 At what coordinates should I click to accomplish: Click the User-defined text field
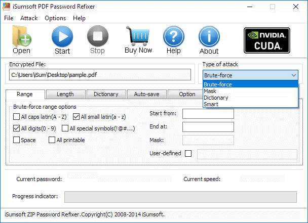coord(247,154)
